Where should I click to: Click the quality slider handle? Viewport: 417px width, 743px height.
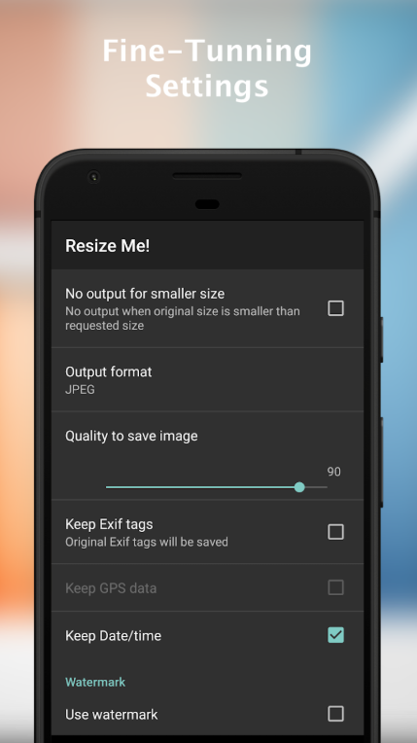coord(299,487)
